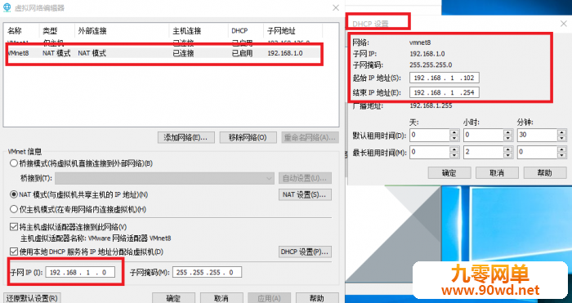Click 确定 in the DHCP settings dialog
This screenshot has width=572, height=303.
click(x=449, y=173)
